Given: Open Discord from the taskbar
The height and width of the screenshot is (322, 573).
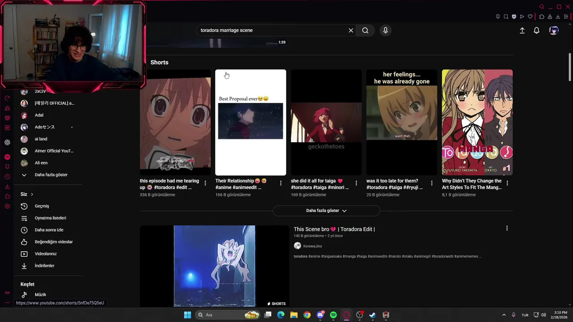Looking at the screenshot, I should 320,315.
